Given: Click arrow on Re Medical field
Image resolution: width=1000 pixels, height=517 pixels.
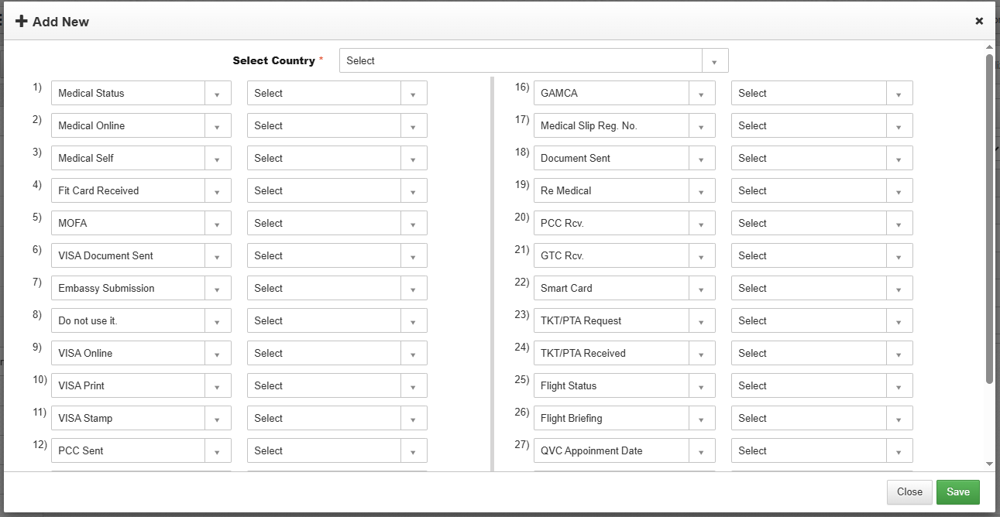Looking at the screenshot, I should pos(701,191).
